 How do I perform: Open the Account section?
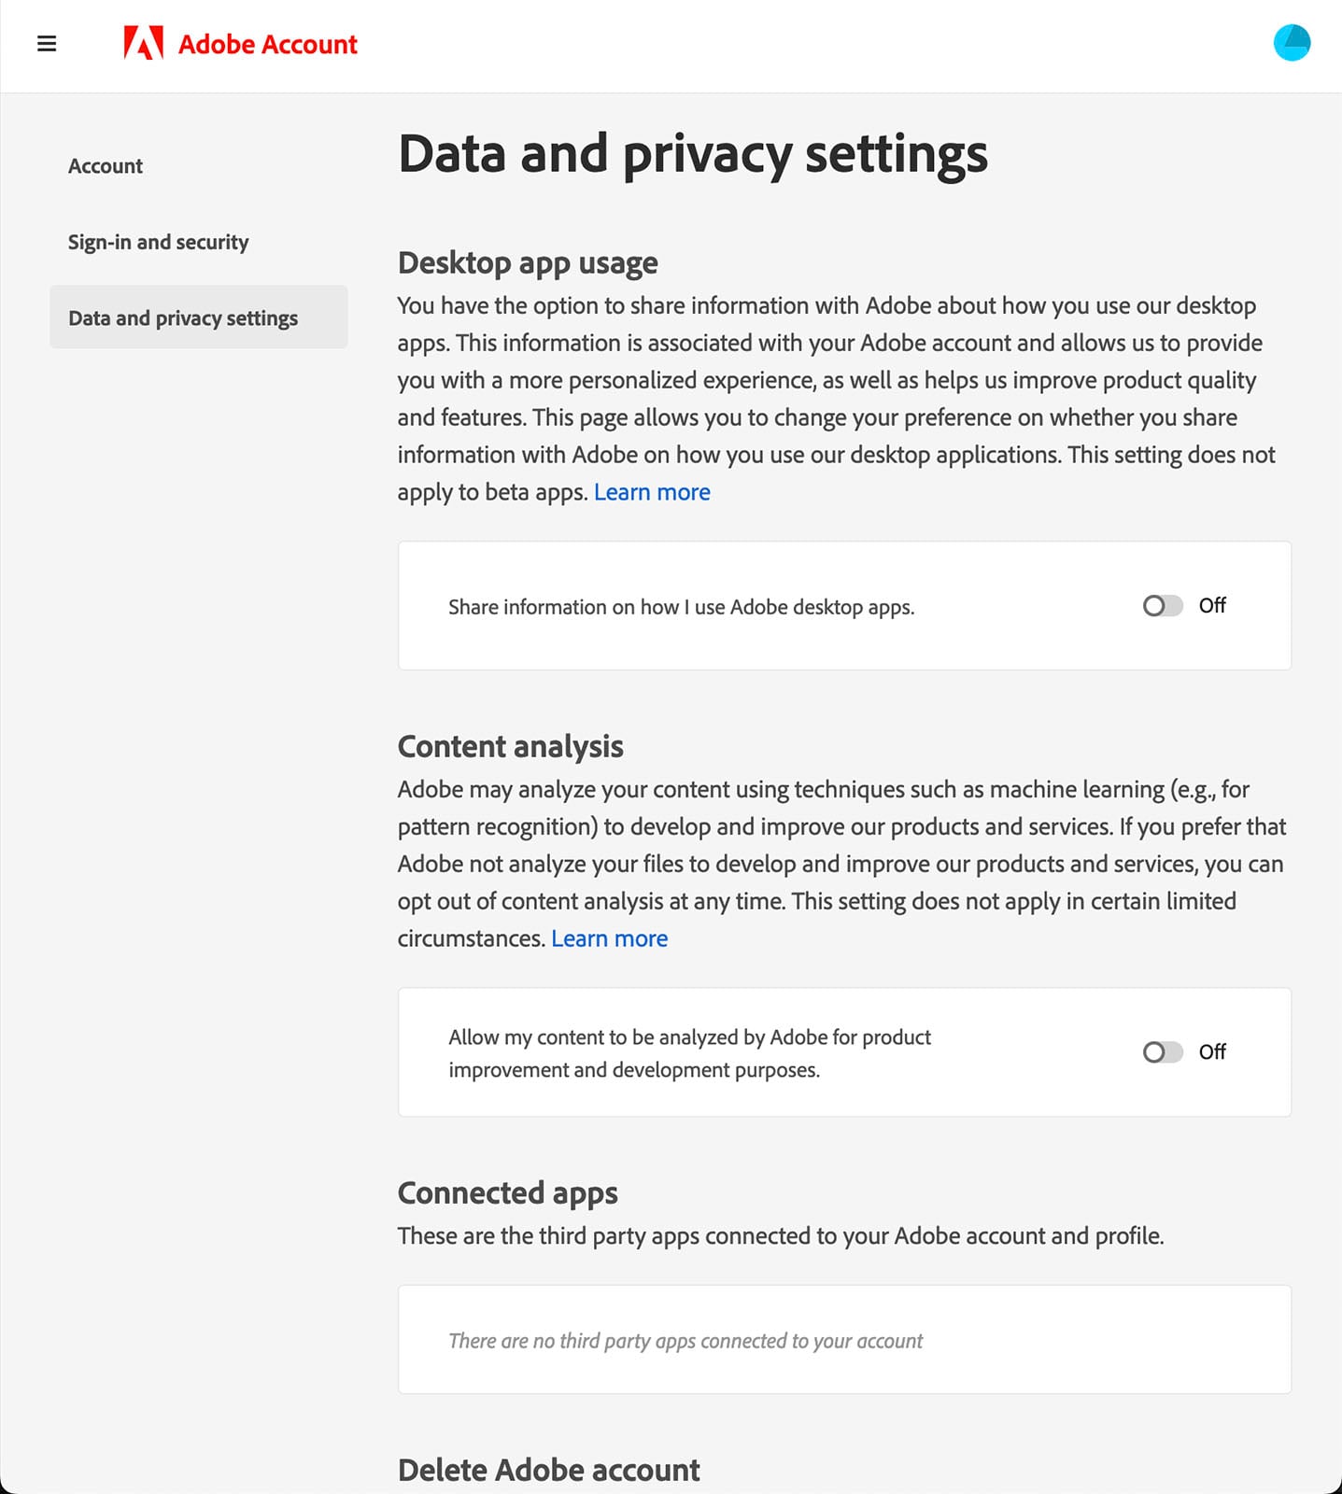pos(105,165)
